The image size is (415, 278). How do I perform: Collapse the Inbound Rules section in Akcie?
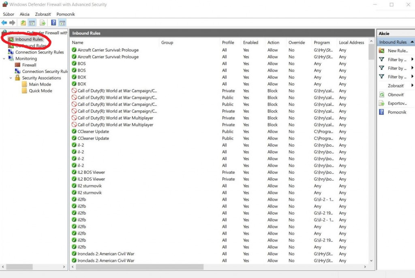pyautogui.click(x=412, y=42)
